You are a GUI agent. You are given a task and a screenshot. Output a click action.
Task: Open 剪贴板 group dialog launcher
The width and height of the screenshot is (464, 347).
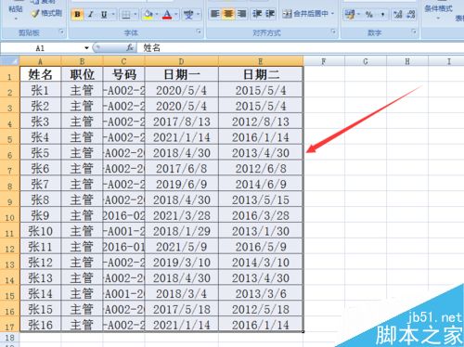coord(61,32)
